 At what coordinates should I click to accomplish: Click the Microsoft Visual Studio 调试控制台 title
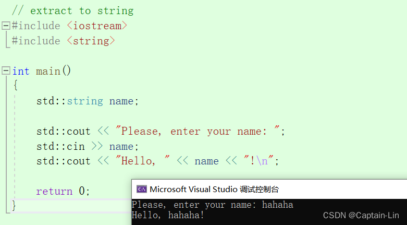click(214, 189)
